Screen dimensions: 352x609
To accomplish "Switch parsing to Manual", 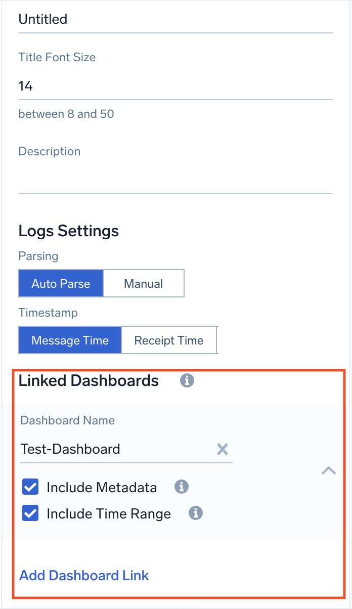I will [143, 283].
